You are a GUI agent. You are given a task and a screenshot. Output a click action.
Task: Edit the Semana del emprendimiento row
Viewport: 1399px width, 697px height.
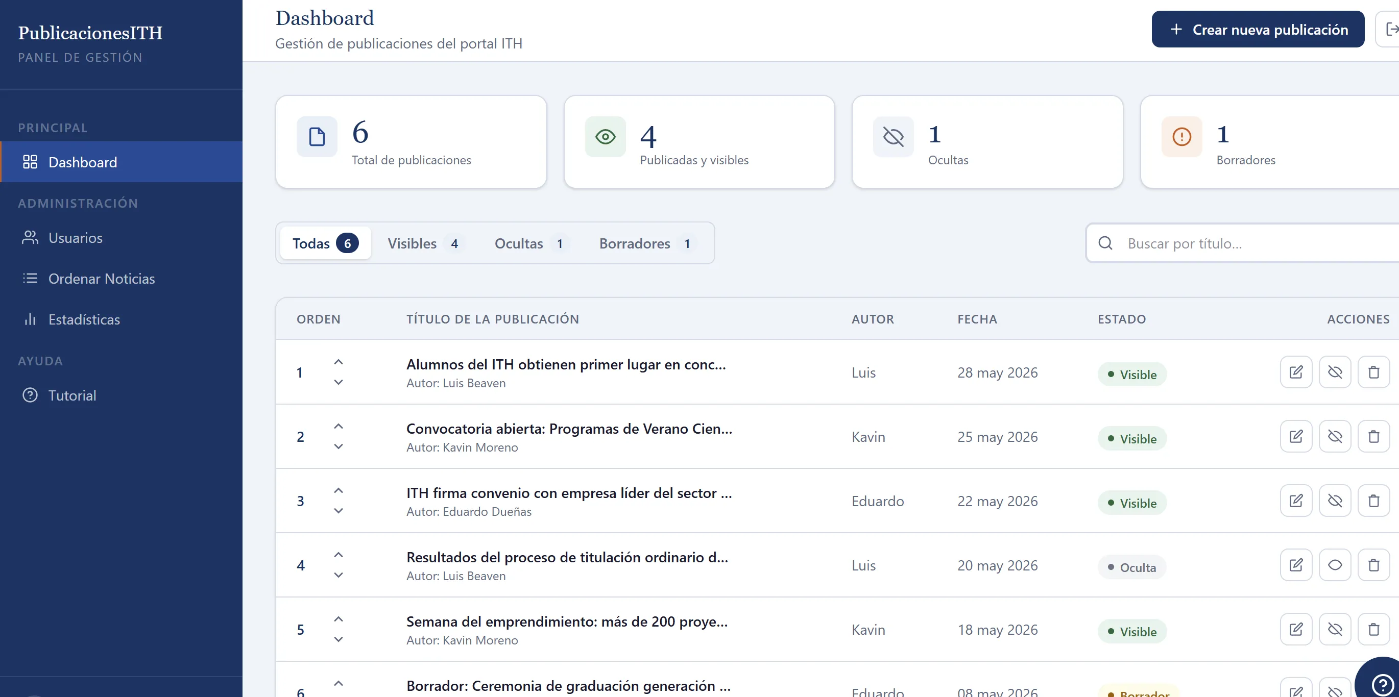1296,629
